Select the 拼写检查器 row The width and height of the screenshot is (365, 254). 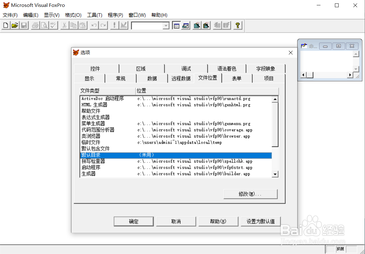[176, 161]
